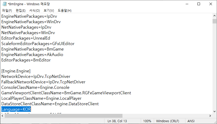217x124 pixels.
Task: Click the DataStoreClientClassName line
Action: (x=50, y=104)
